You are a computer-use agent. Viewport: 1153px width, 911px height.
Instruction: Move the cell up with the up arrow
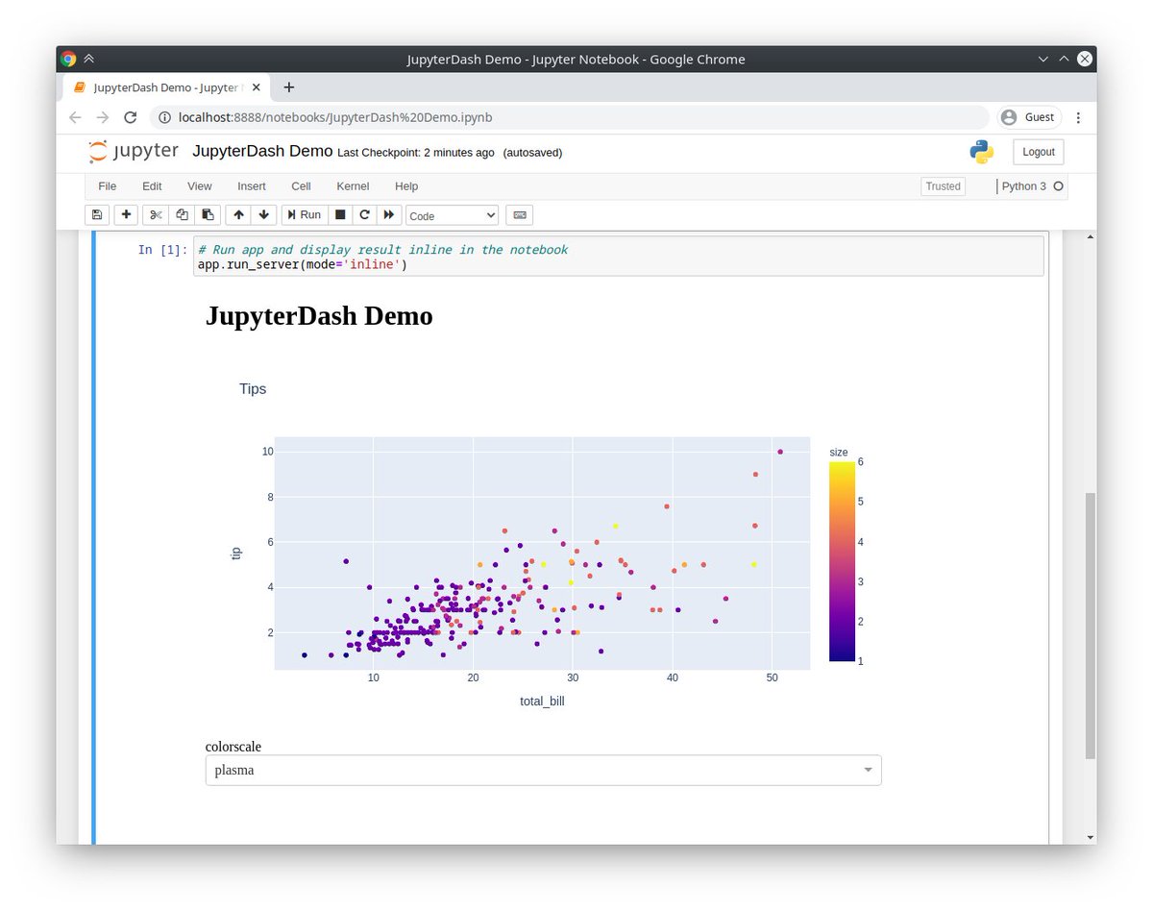[238, 214]
